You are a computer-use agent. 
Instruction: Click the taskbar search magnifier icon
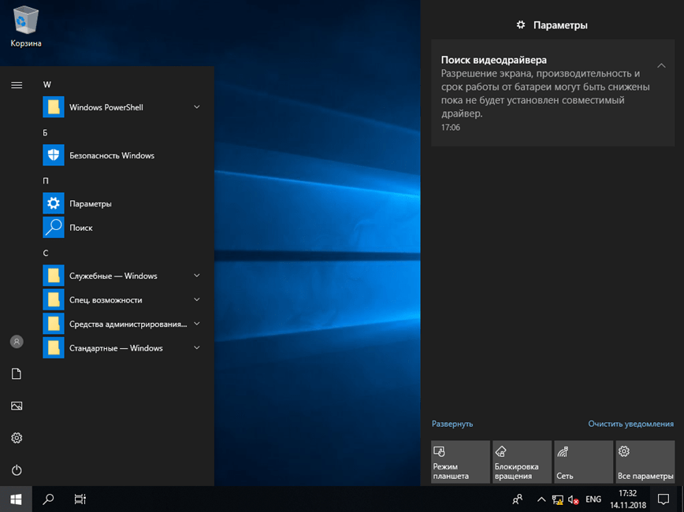(48, 499)
